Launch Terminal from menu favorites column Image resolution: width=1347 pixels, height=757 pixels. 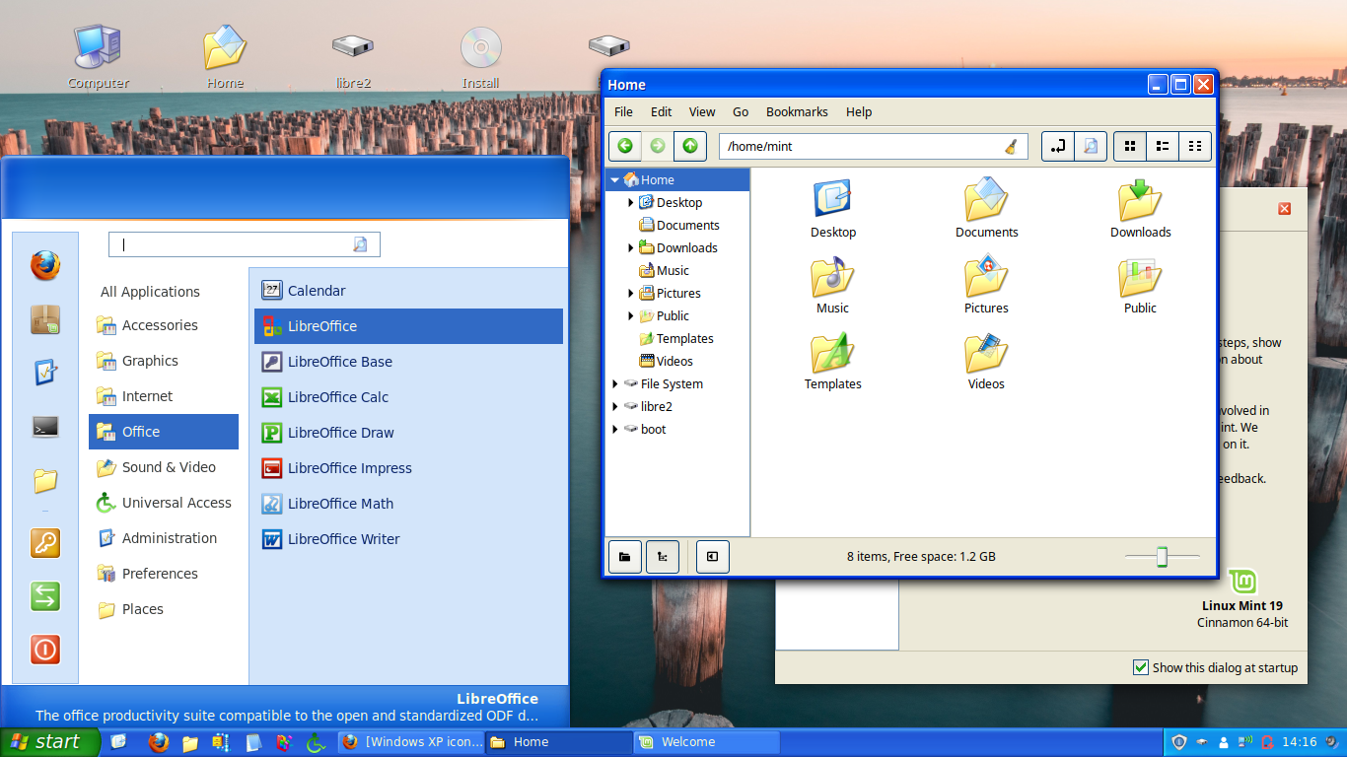(x=45, y=427)
